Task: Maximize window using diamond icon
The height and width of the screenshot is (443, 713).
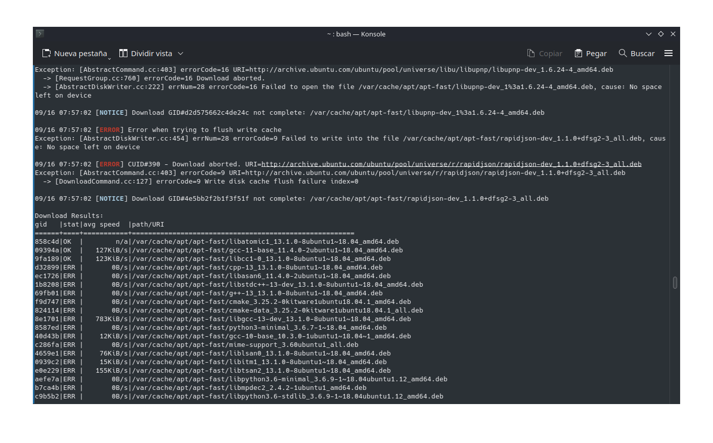Action: tap(661, 34)
